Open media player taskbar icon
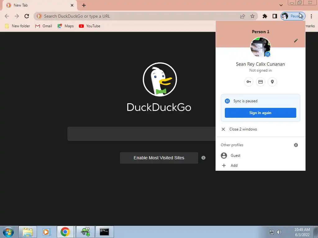 46,232
